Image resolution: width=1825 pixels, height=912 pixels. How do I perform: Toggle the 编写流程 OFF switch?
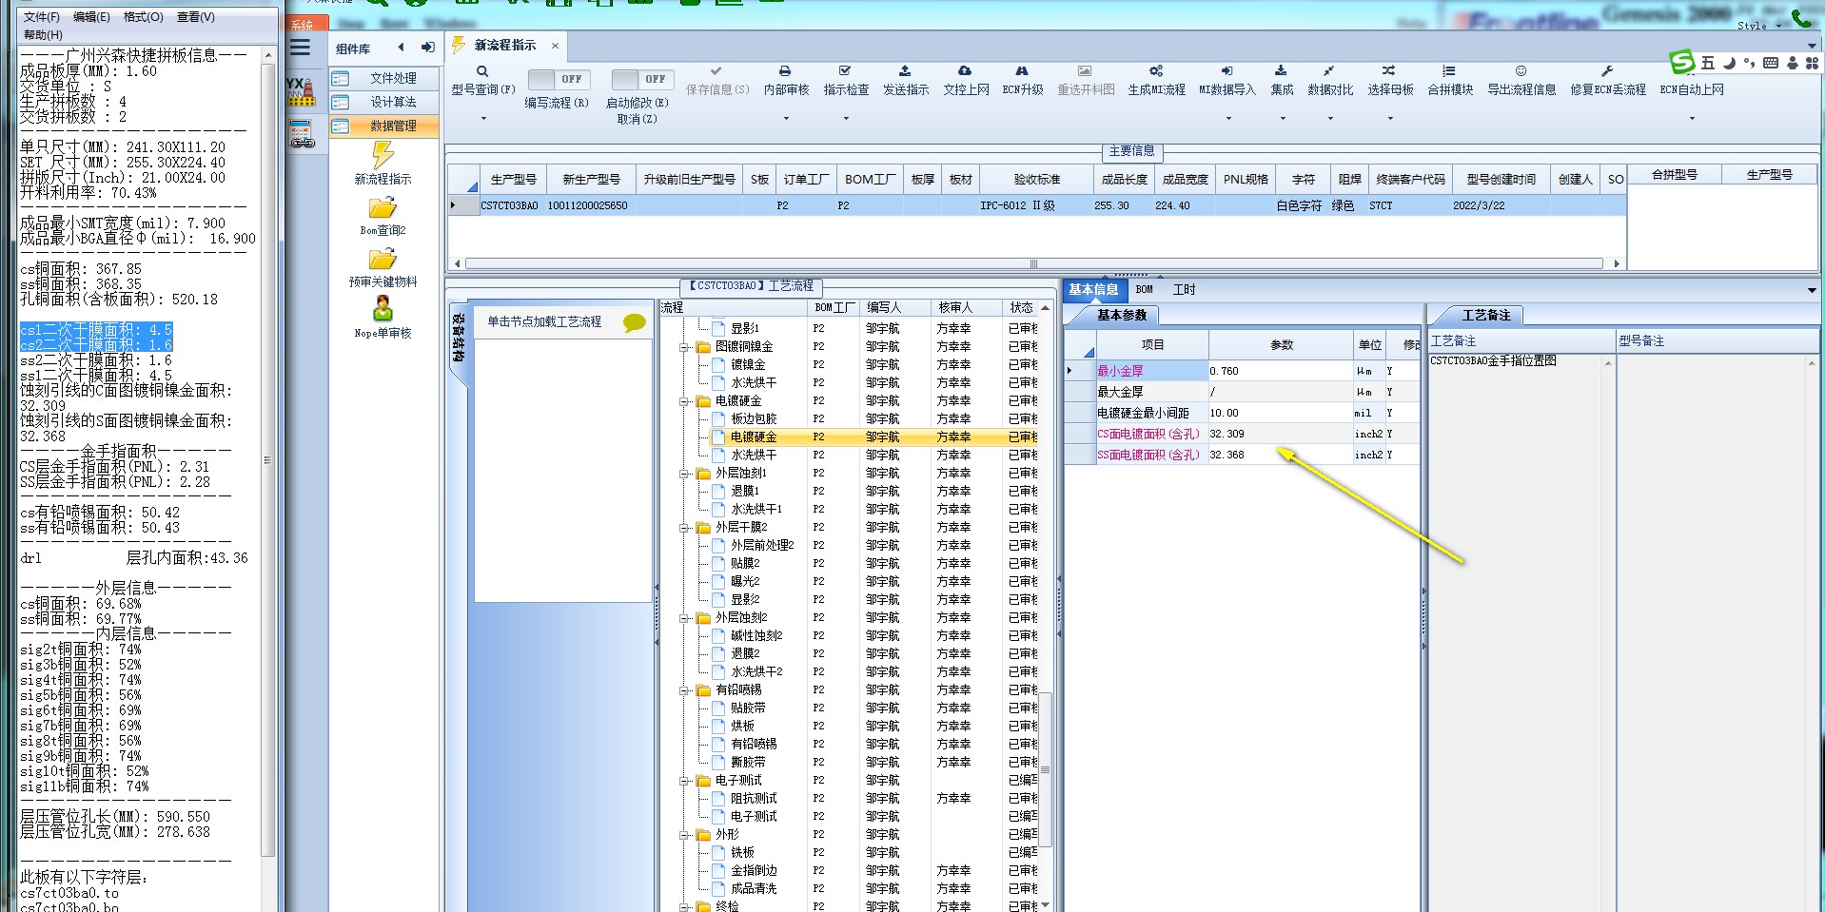pos(559,80)
